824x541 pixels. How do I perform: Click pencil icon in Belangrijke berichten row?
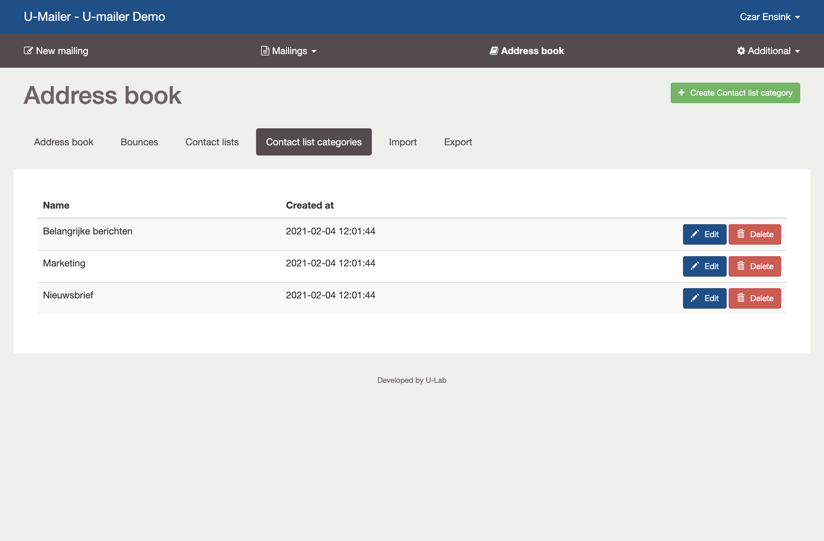point(695,234)
